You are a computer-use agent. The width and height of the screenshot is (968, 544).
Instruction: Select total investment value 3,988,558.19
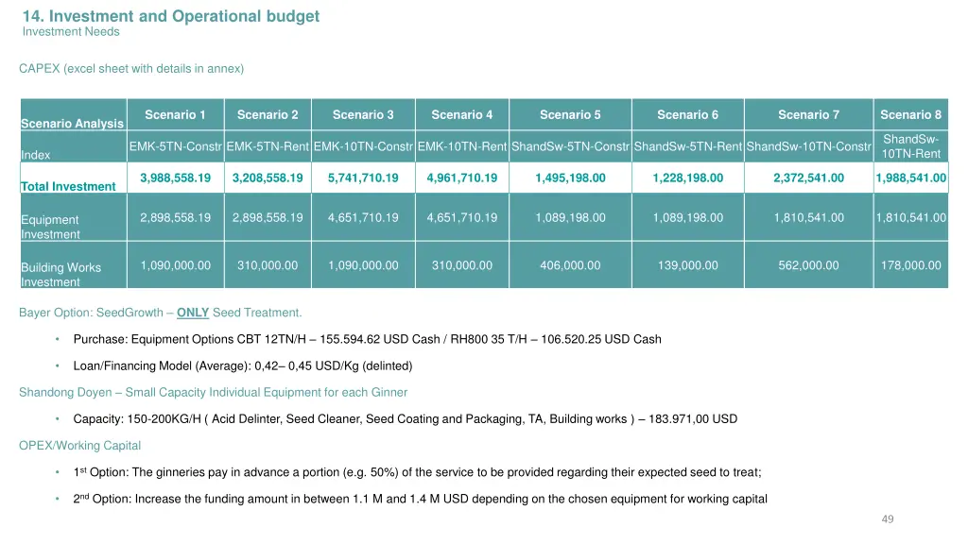click(x=175, y=178)
